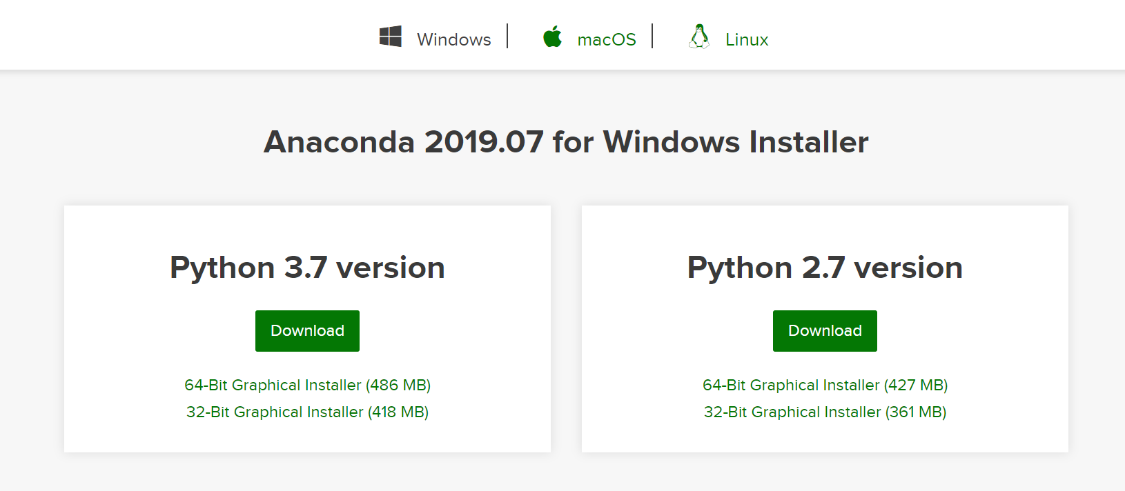The width and height of the screenshot is (1125, 491).
Task: Click the Anaconda 2019.07 for Windows Installer heading
Action: (566, 142)
